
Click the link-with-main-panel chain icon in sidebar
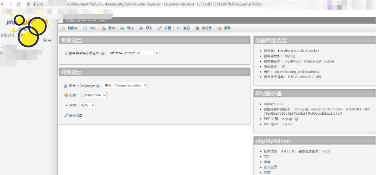pos(50,40)
